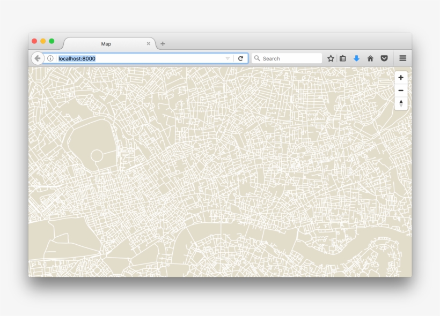Click the green fullscreen traffic light
The image size is (440, 316).
point(52,40)
